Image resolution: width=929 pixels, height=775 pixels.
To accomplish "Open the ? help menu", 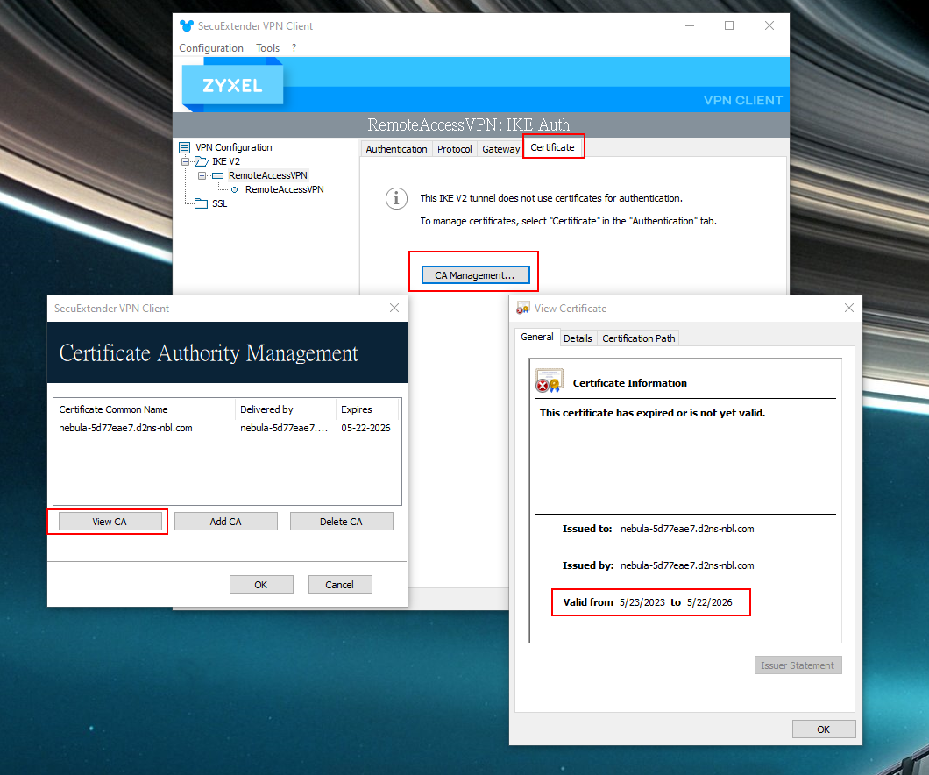I will (x=294, y=48).
